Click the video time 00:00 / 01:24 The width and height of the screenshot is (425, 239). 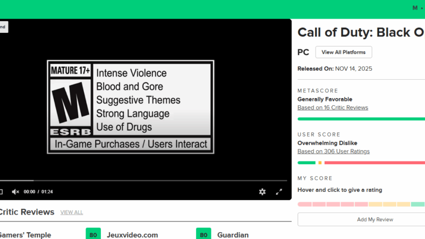click(38, 192)
